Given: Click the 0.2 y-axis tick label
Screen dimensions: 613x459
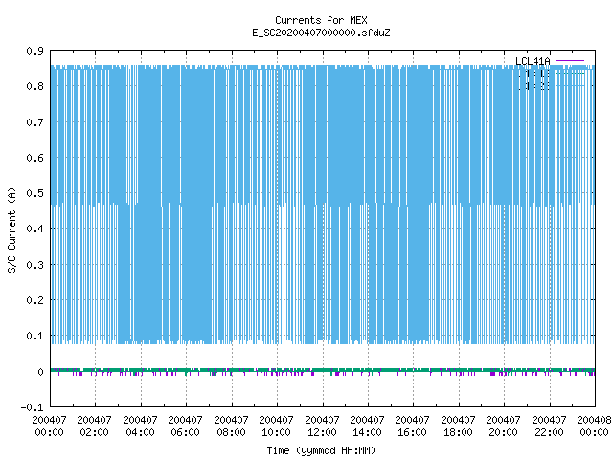Looking at the screenshot, I should [x=34, y=300].
